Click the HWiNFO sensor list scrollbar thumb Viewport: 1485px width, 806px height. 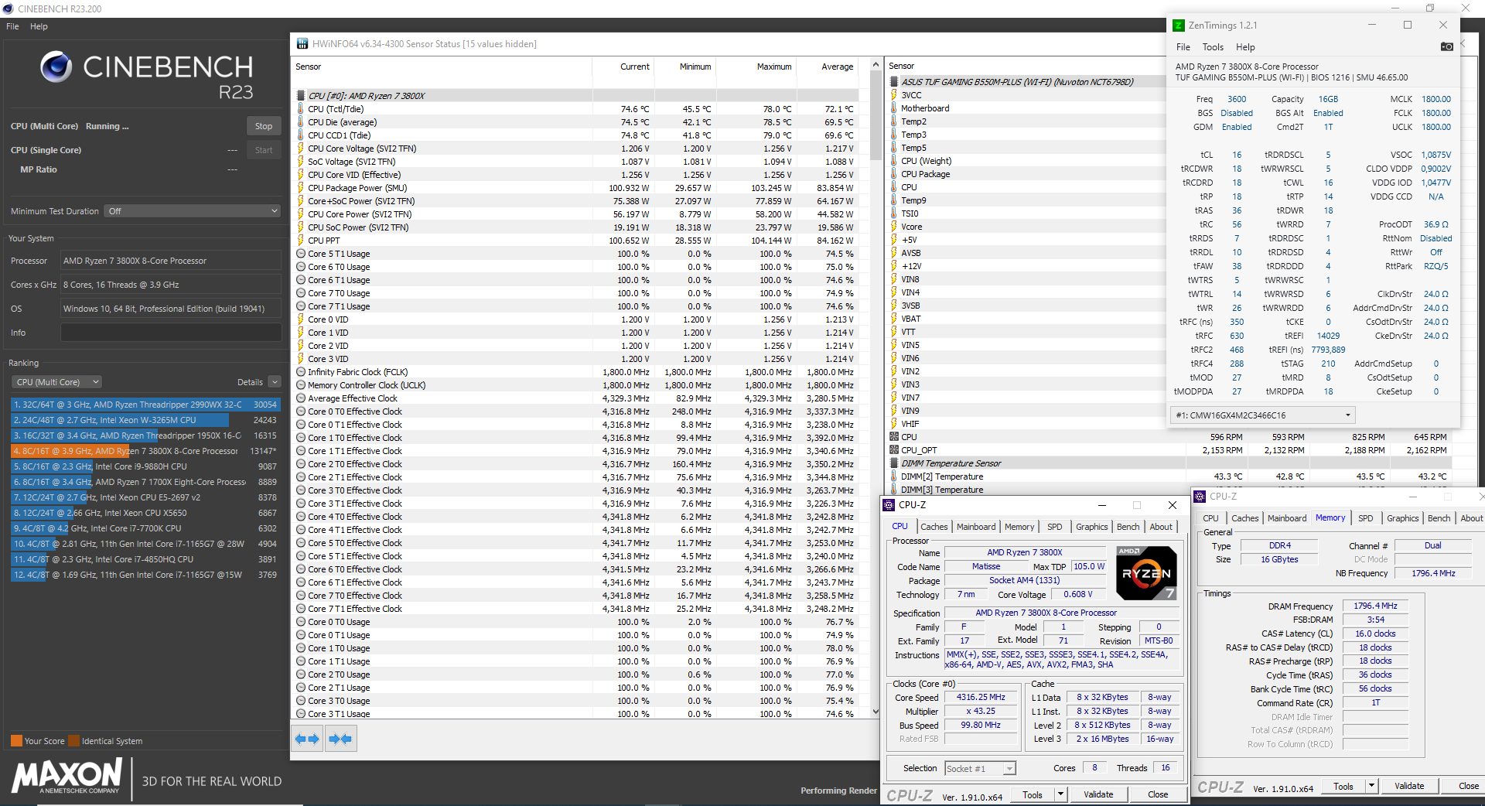(876, 114)
